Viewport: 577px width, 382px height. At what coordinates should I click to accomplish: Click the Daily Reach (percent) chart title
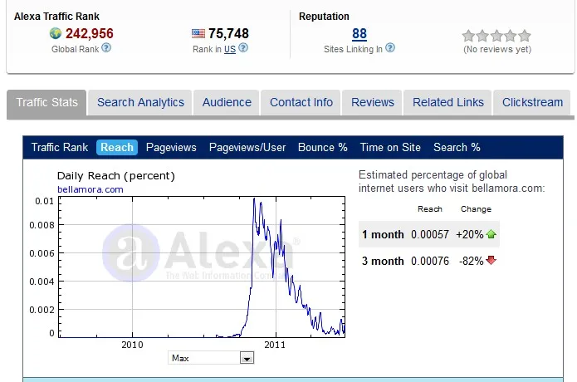point(116,176)
